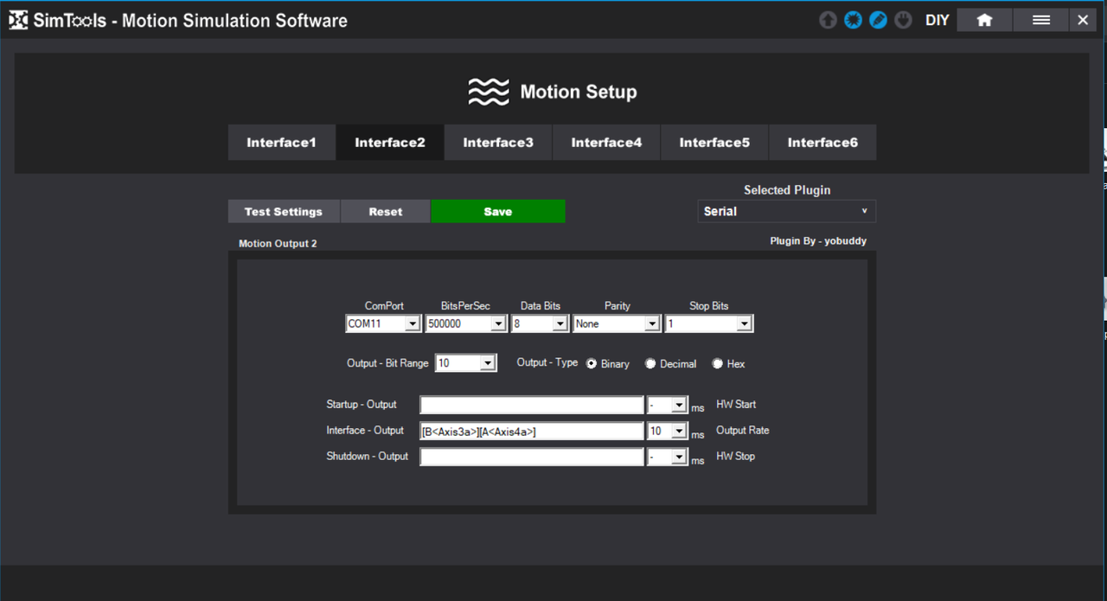Click the blue starburst status icon
Image resolution: width=1107 pixels, height=601 pixels.
pyautogui.click(x=853, y=20)
